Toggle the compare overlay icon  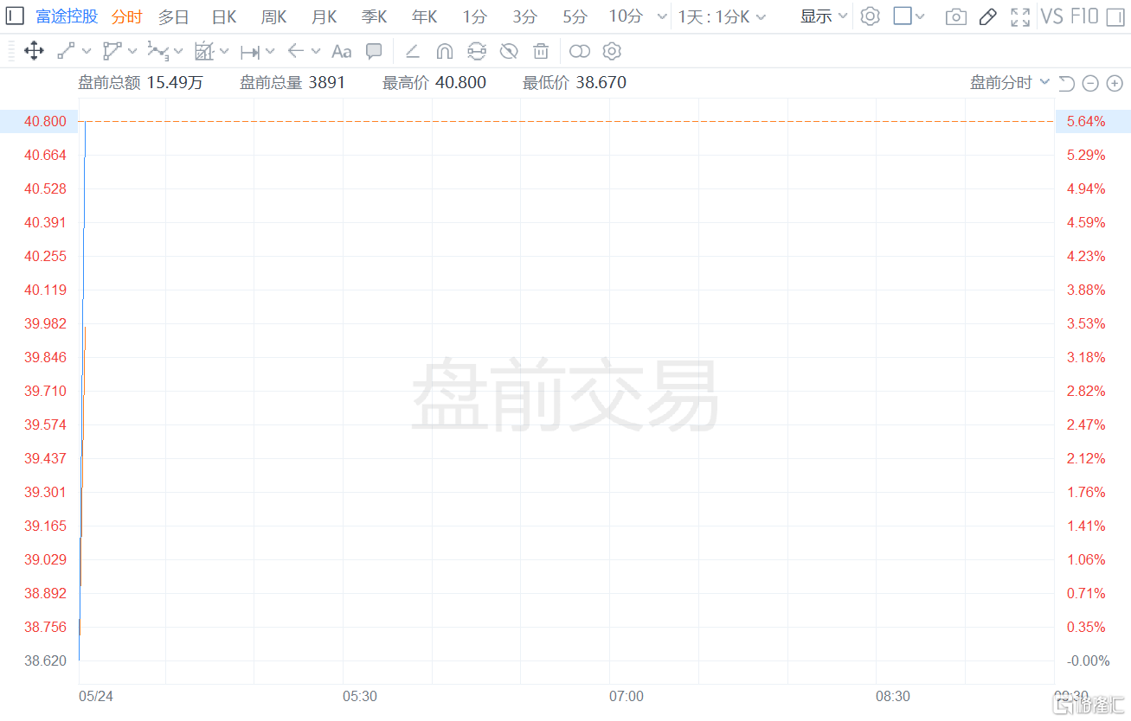point(579,51)
